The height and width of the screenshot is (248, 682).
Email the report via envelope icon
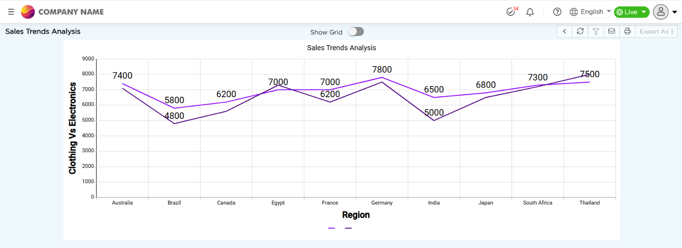pyautogui.click(x=612, y=31)
